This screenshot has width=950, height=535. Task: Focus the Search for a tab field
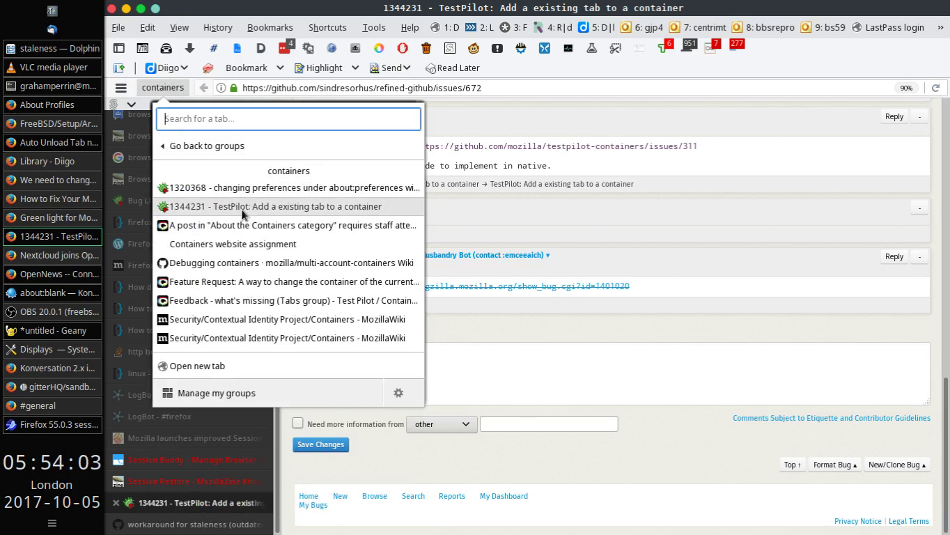click(x=288, y=118)
